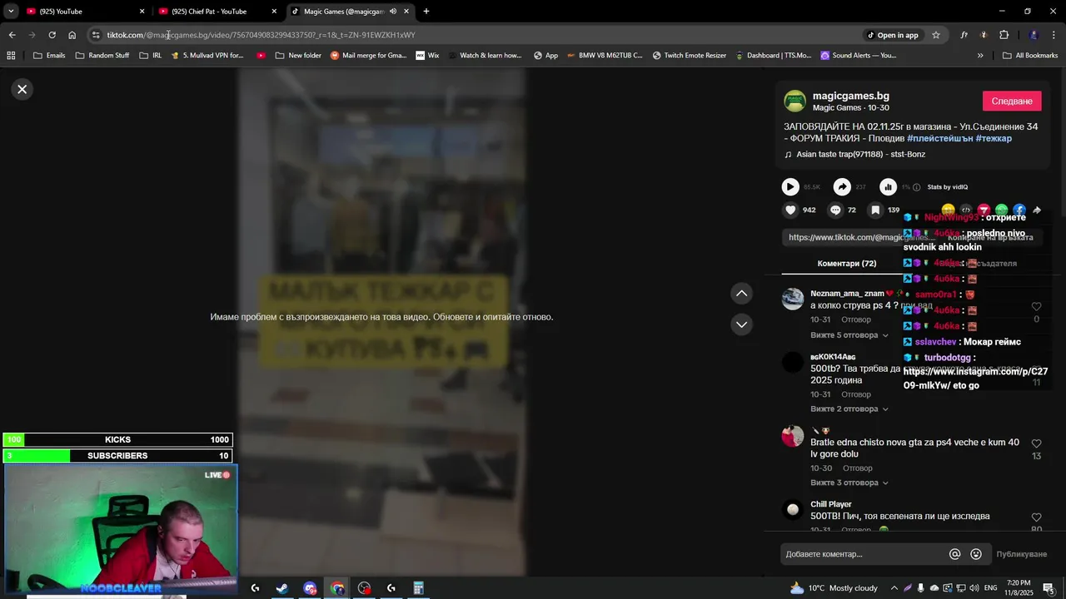This screenshot has height=599, width=1066.
Task: Open the tab search dropdown
Action: click(x=11, y=12)
